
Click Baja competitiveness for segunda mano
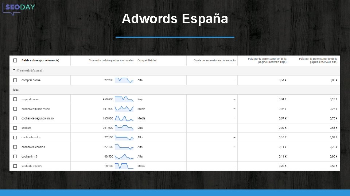coord(140,99)
